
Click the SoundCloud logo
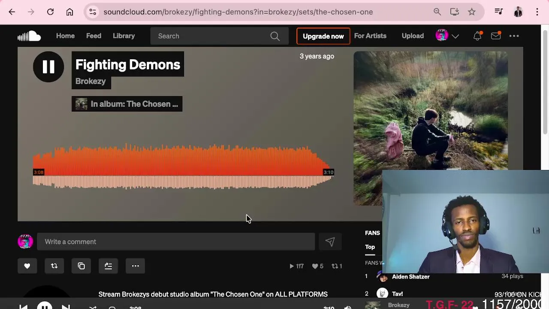(x=29, y=36)
